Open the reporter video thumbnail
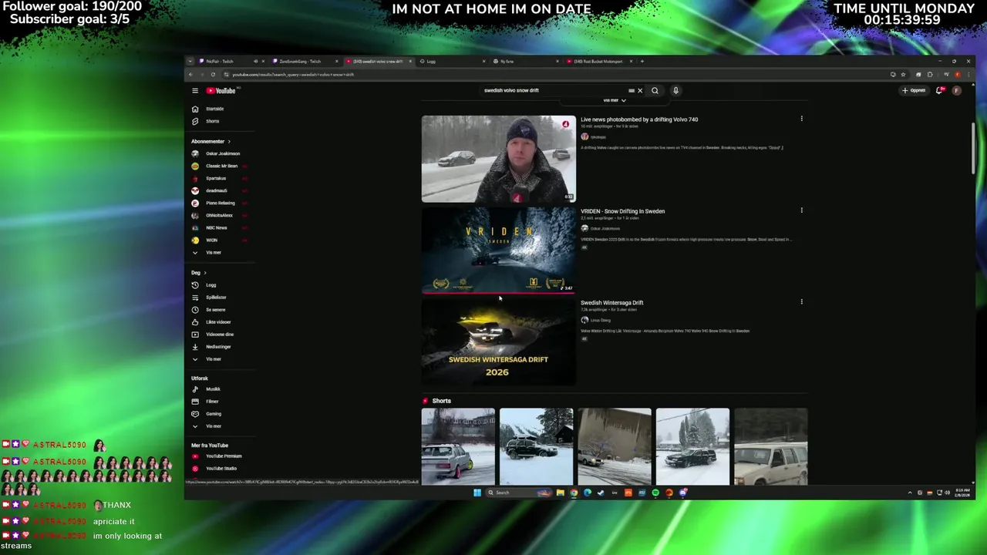The width and height of the screenshot is (987, 555). pos(498,159)
